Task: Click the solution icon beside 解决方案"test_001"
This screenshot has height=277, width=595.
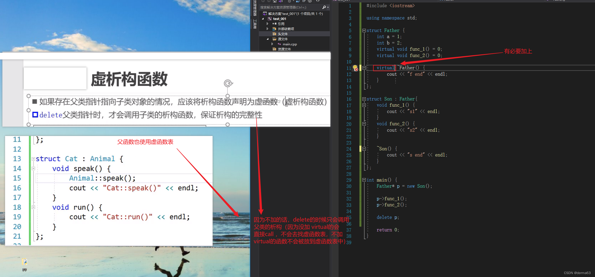Action: 265,14
